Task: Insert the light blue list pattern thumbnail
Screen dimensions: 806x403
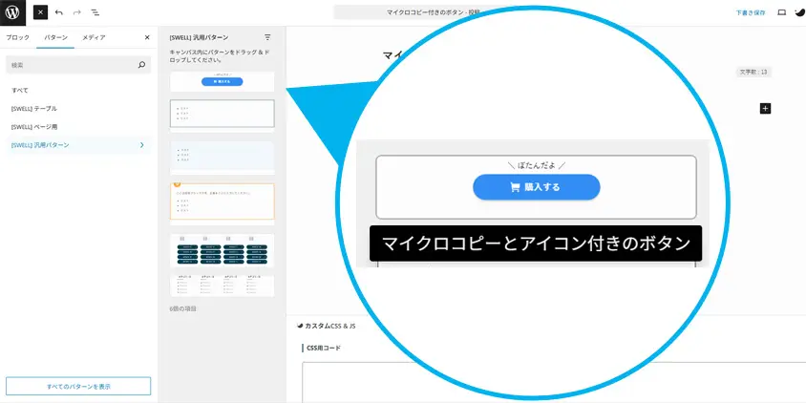Action: (223, 156)
